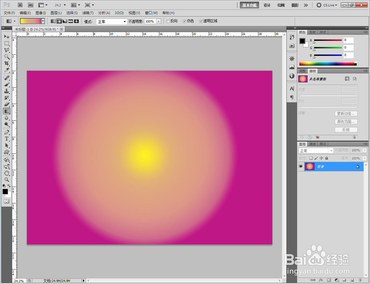
Task: Enable the 反向 (Reverse) checkbox
Action: pyautogui.click(x=168, y=21)
